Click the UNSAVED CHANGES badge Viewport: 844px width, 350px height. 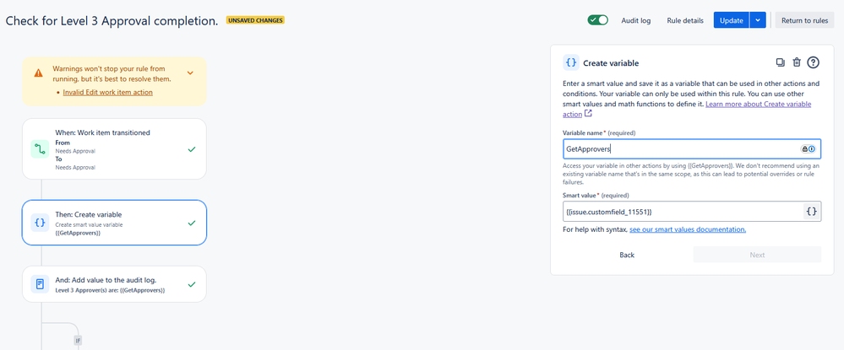[x=255, y=20]
